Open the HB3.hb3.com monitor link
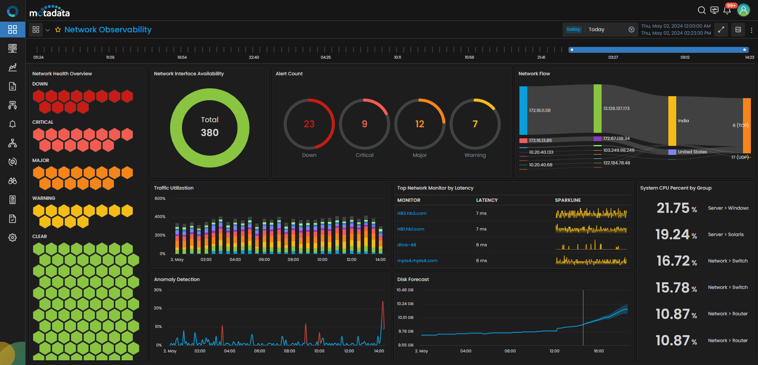Viewport: 758px width, 365px height. (412, 213)
